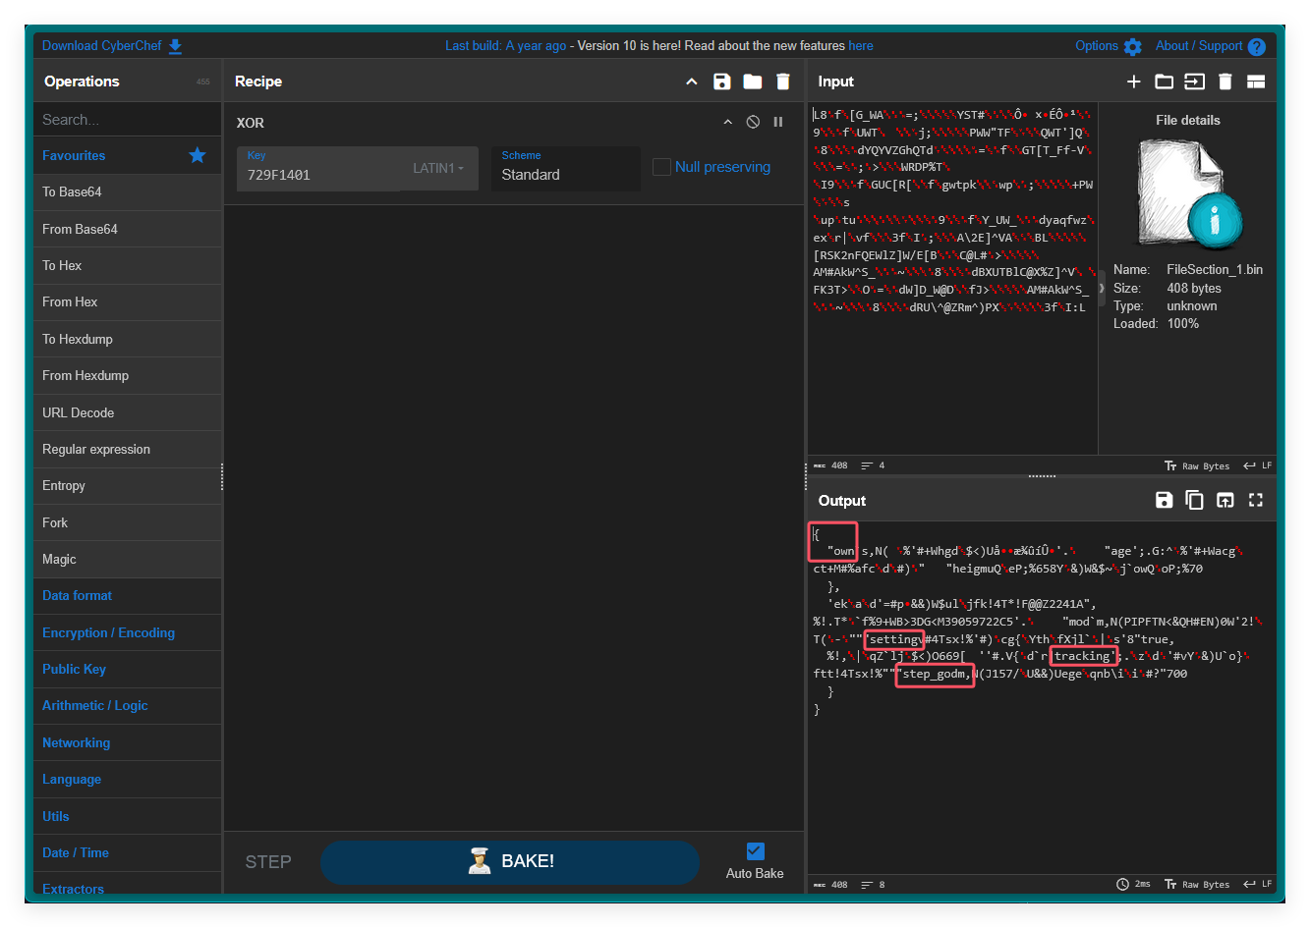Expand the Language category
This screenshot has width=1310, height=928.
tap(127, 779)
